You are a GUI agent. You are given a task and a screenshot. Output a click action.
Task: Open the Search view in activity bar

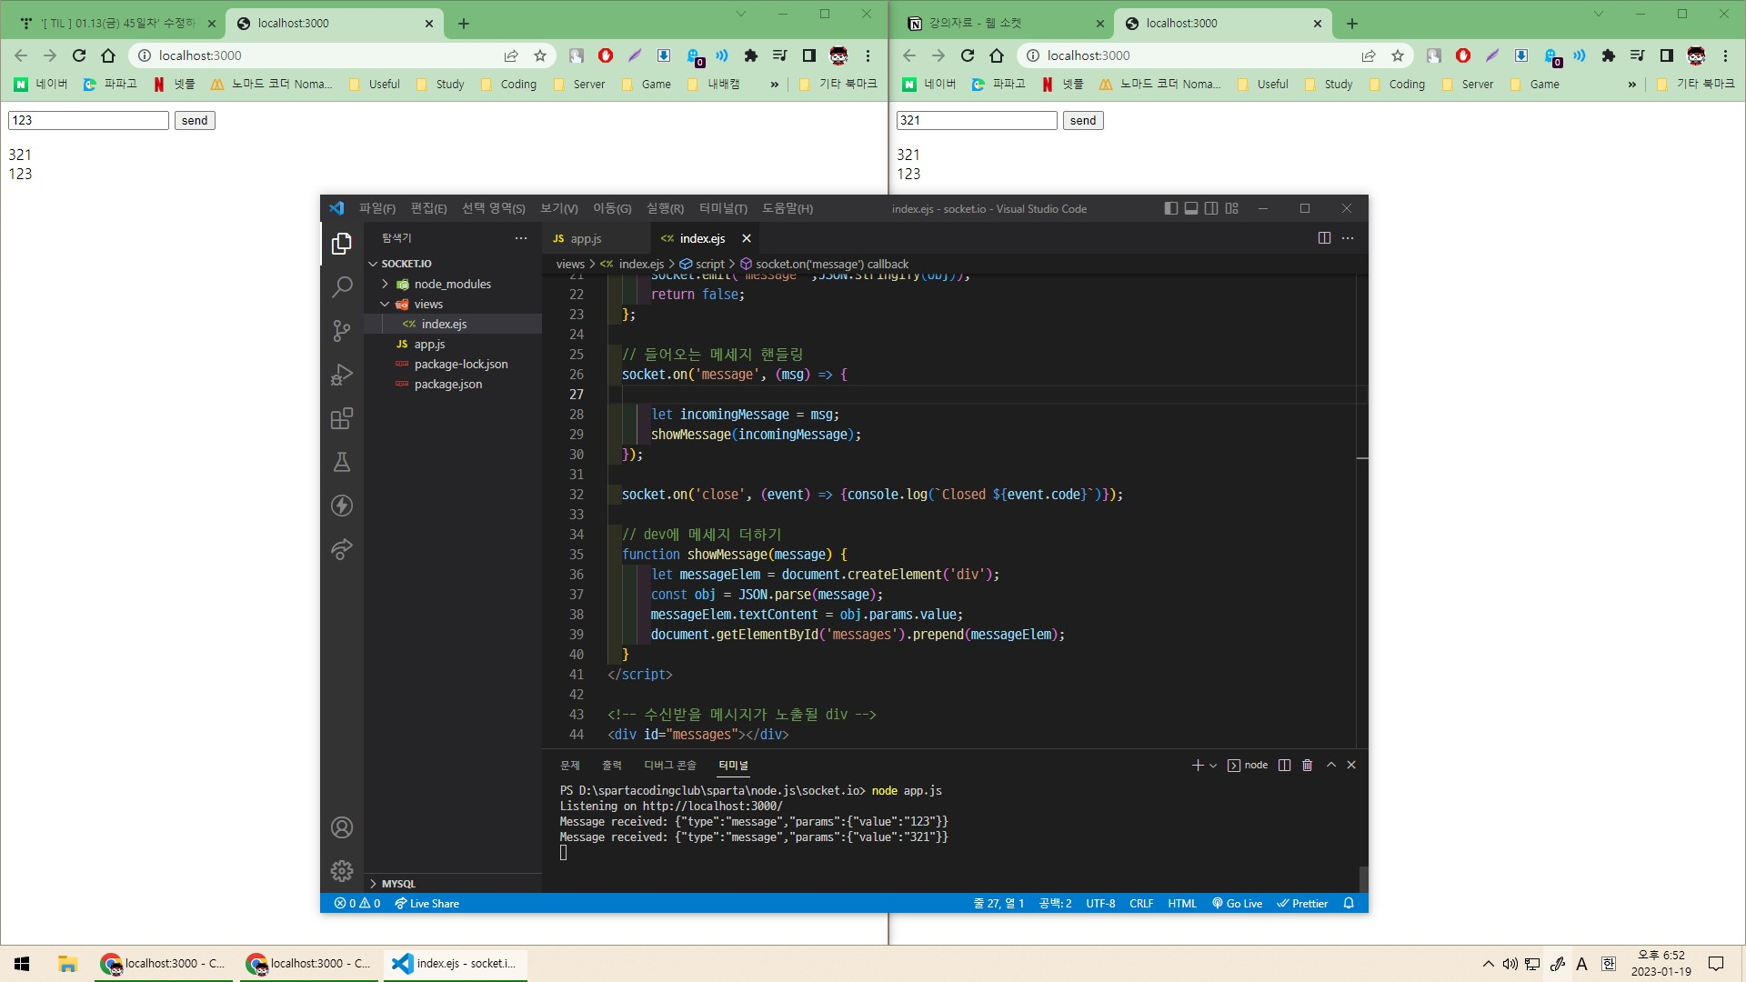342,287
